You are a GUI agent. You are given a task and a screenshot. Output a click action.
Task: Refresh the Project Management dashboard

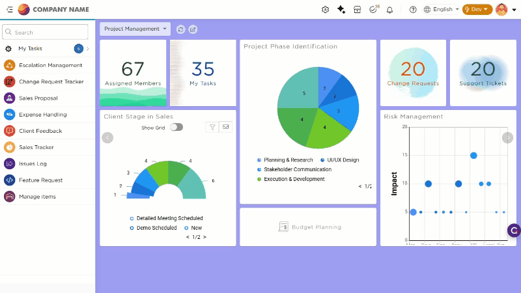(180, 29)
